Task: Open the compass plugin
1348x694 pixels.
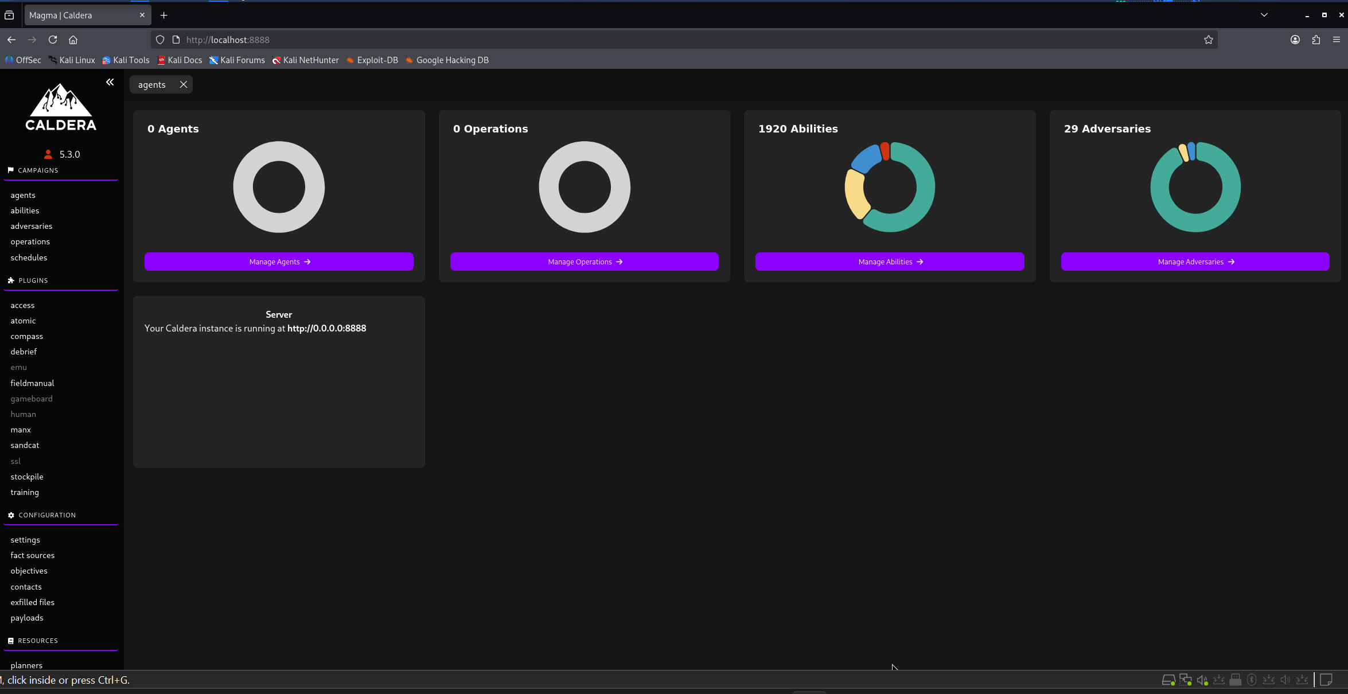Action: click(26, 337)
